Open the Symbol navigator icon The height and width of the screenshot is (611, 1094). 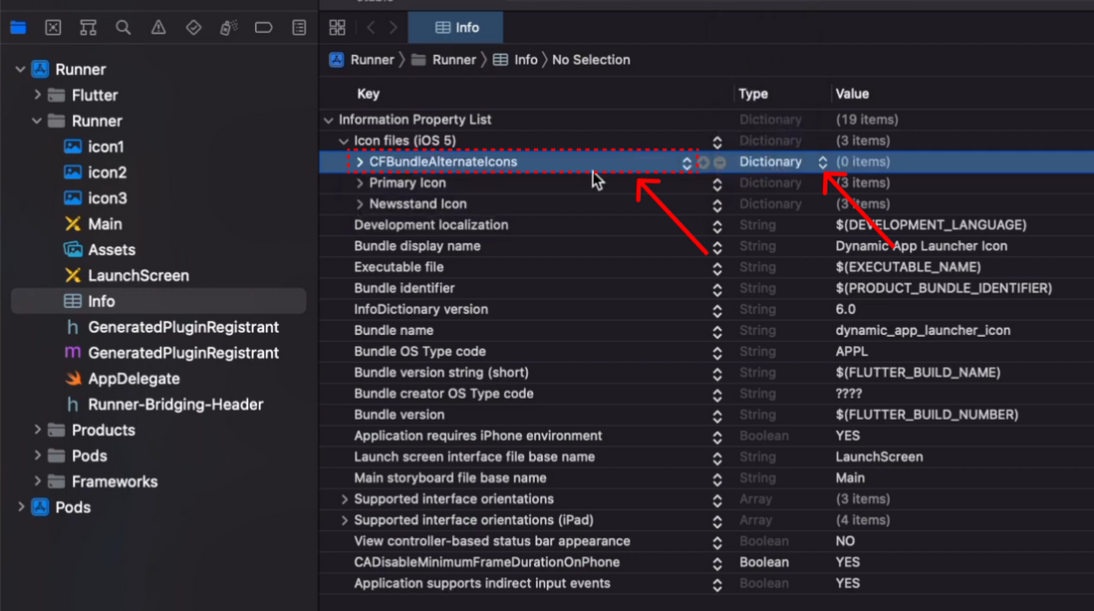[88, 28]
